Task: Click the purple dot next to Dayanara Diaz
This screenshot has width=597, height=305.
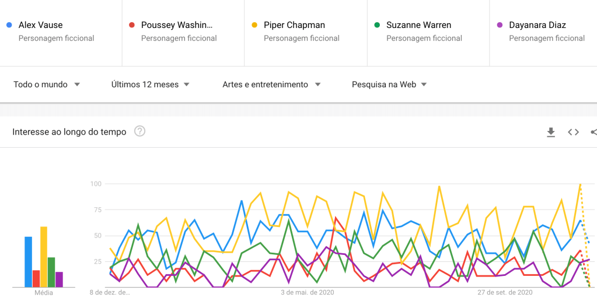Action: coord(499,25)
